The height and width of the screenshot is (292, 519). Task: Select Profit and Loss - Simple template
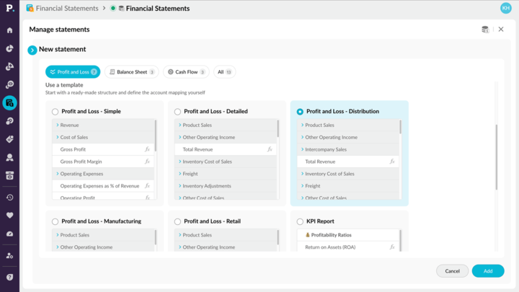coord(55,112)
